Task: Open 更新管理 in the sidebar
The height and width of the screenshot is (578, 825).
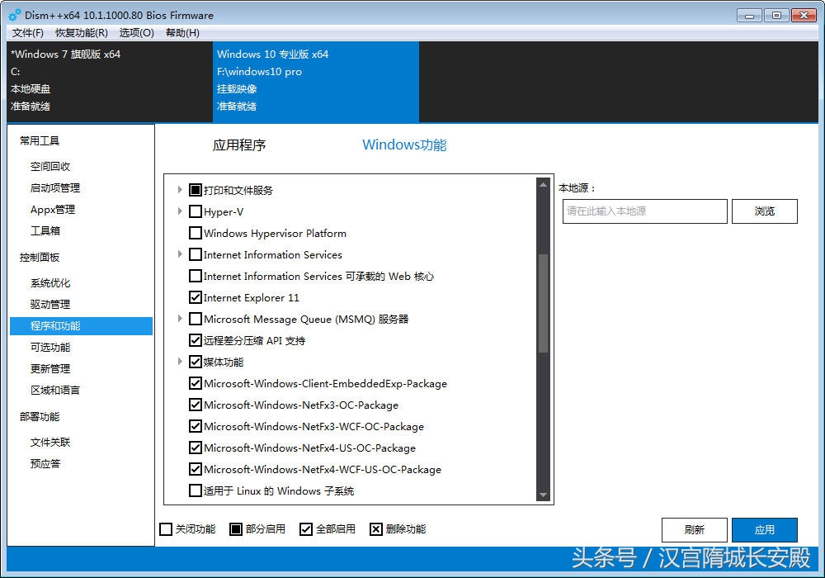Action: tap(50, 368)
